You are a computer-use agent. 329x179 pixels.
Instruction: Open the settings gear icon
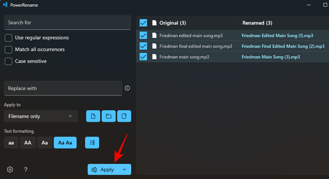click(10, 169)
